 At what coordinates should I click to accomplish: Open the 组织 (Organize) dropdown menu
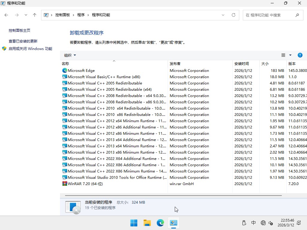(x=70, y=55)
